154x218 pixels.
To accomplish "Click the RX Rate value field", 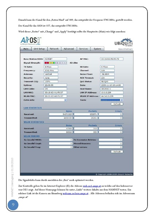I will [x=107, y=67].
